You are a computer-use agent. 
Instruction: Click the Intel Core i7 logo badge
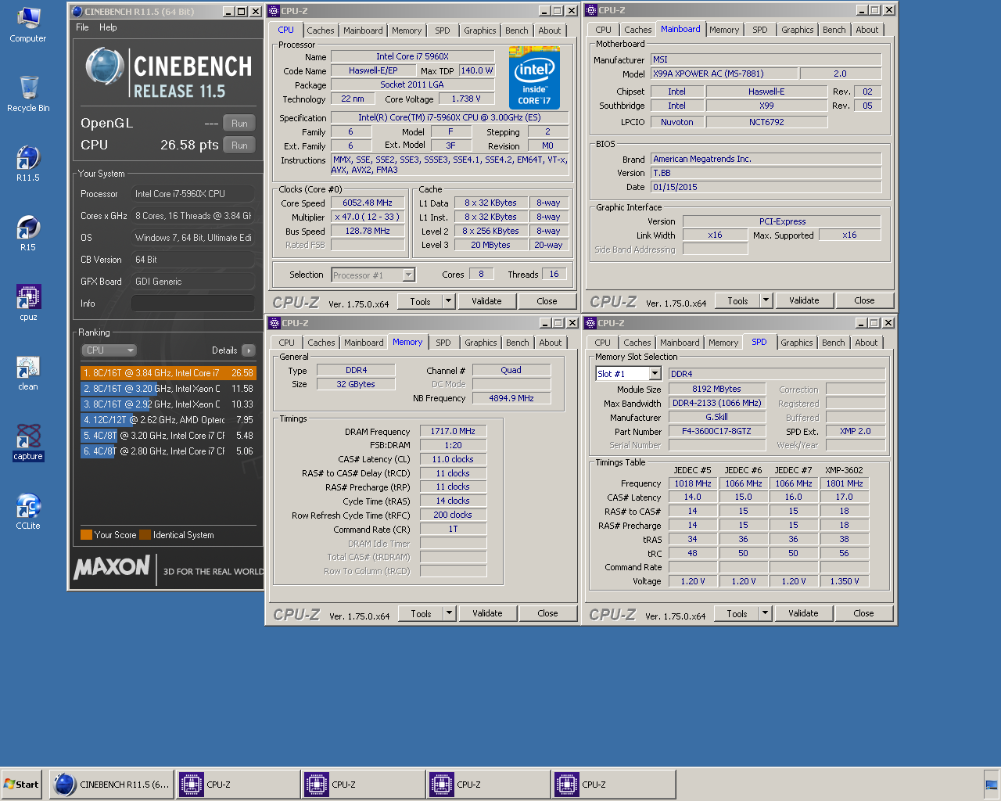(x=534, y=77)
